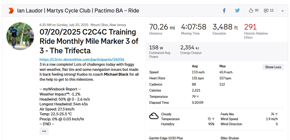This screenshot has height=140, width=290.
Task: Open the athlete's profile photo
Action: (x=20, y=36)
